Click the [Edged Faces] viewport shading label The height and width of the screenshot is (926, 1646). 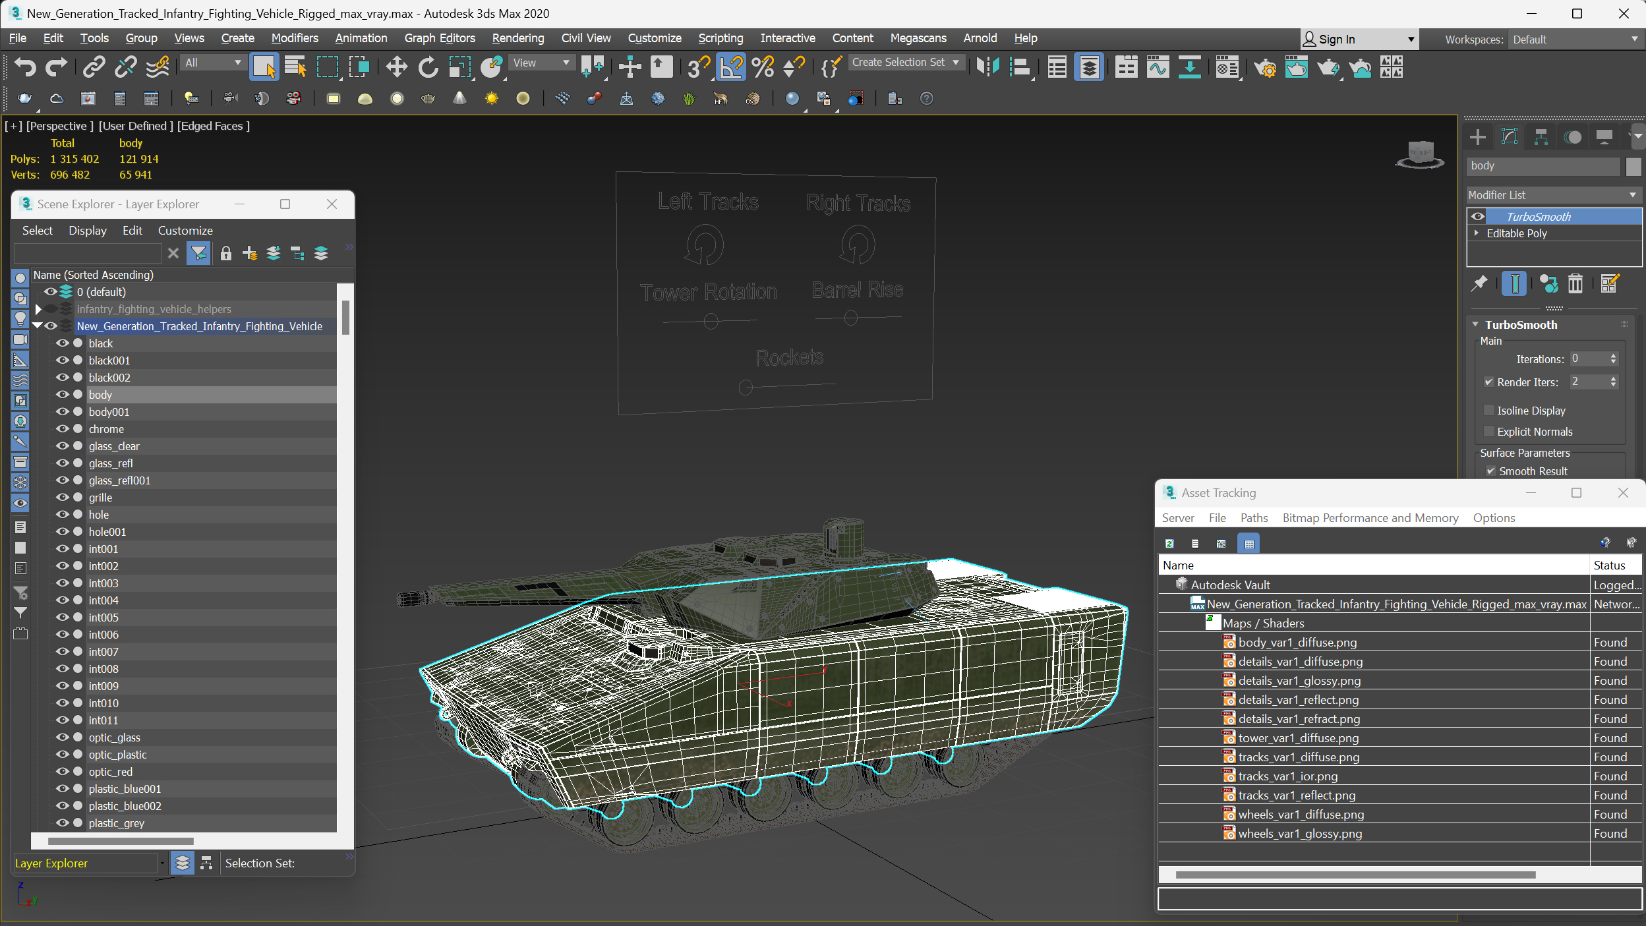coord(213,125)
